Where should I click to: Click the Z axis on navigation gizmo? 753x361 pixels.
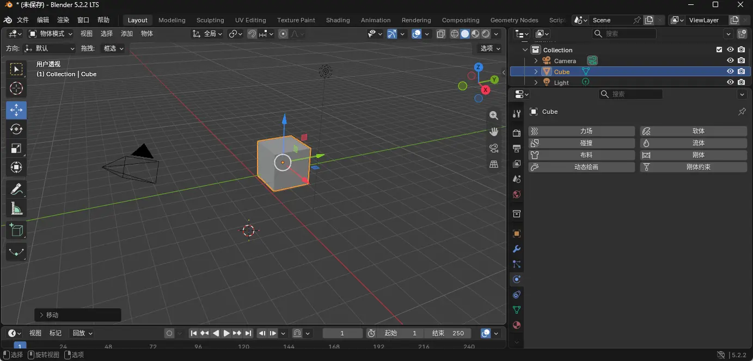[478, 67]
